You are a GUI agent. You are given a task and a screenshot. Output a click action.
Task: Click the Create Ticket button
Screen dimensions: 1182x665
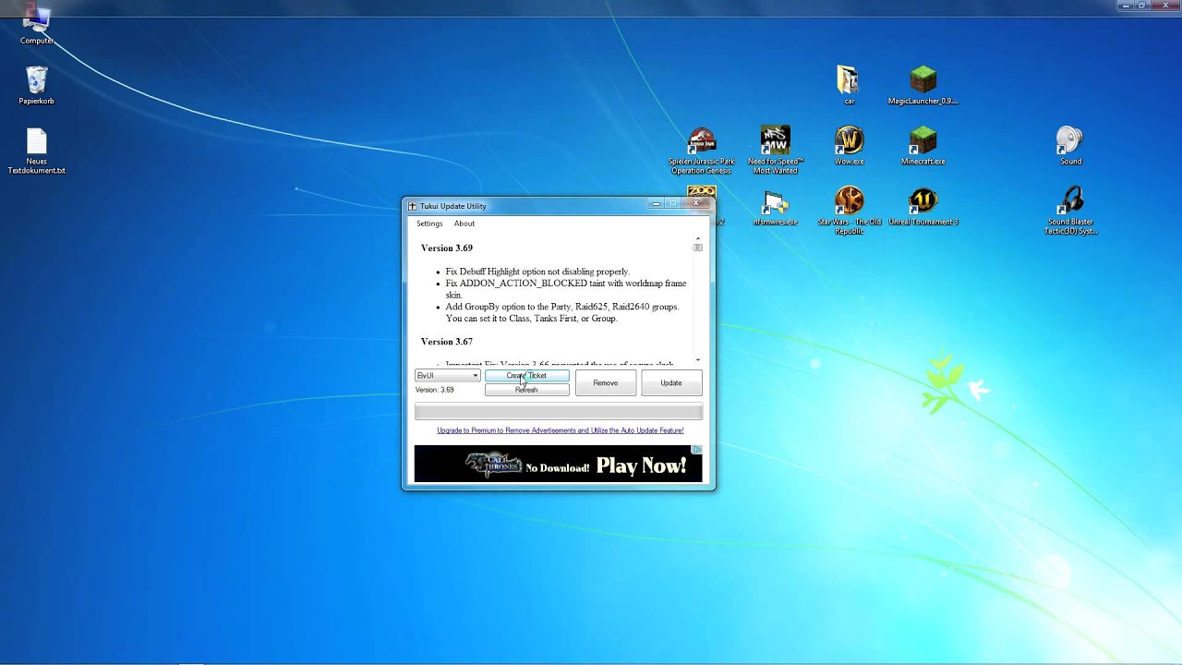(x=527, y=376)
